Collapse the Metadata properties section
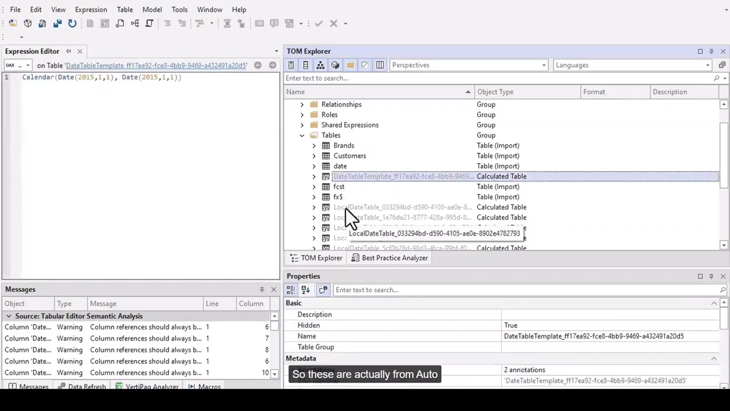Image resolution: width=730 pixels, height=411 pixels. point(713,358)
